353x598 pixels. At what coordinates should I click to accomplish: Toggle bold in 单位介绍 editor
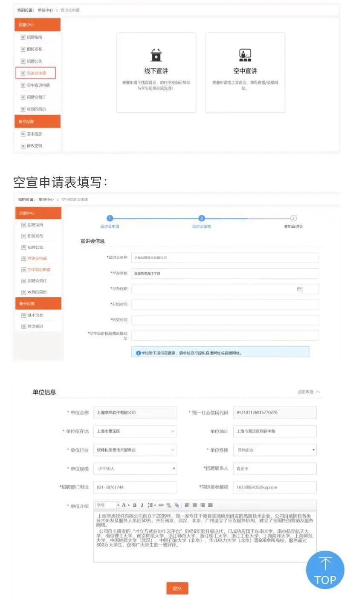tap(135, 505)
